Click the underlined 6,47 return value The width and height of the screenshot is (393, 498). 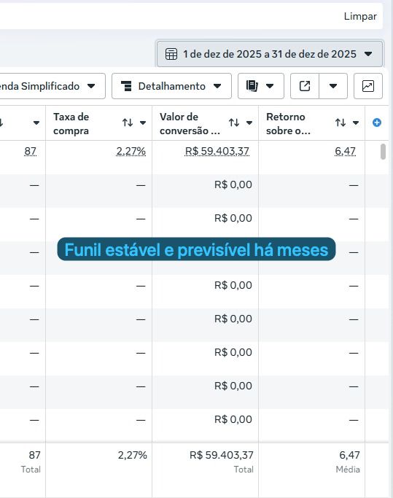click(x=345, y=151)
